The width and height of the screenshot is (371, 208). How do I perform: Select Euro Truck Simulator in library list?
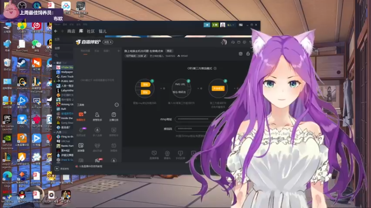pyautogui.click(x=64, y=77)
